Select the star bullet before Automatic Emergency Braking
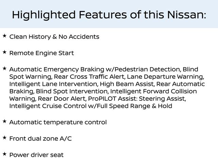The image size is (218, 163). (4, 68)
